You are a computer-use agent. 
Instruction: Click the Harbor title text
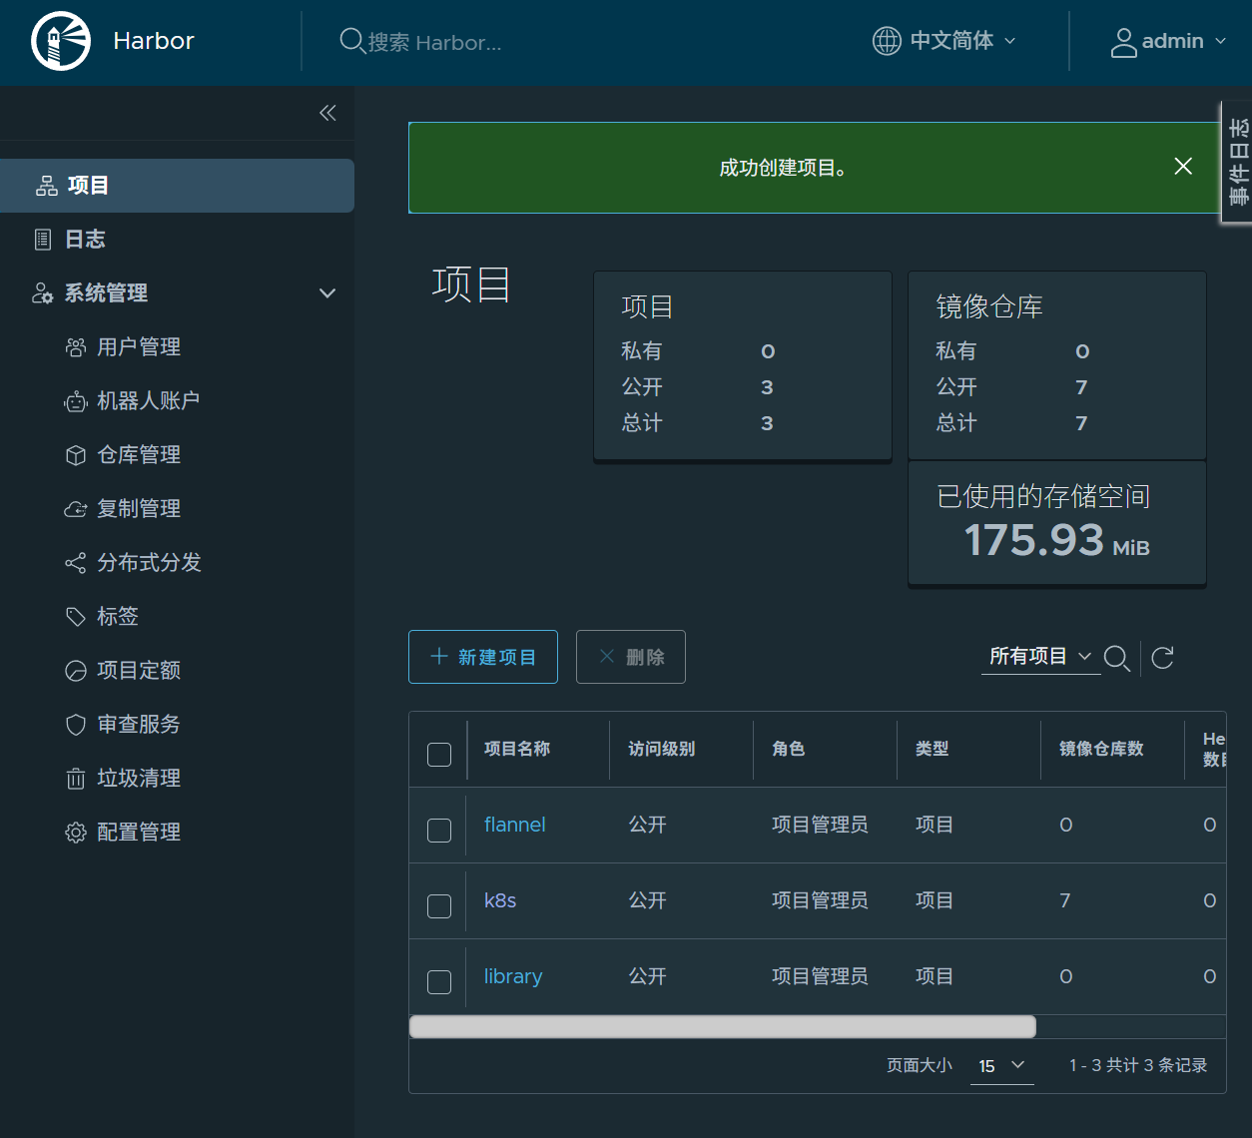[x=154, y=41]
